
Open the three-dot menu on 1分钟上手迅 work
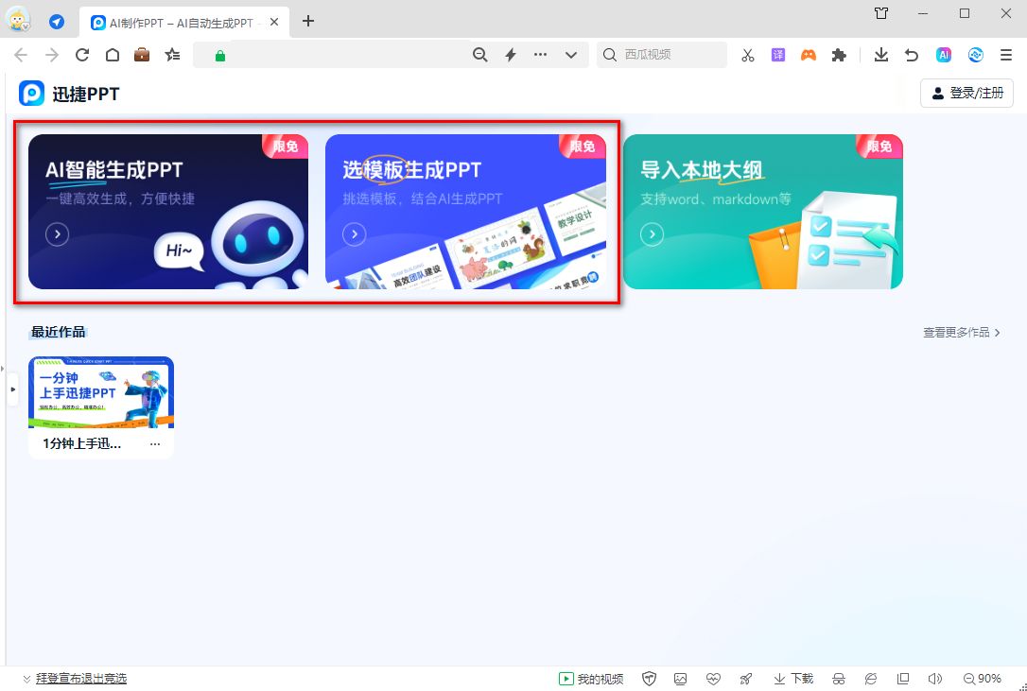coord(155,443)
